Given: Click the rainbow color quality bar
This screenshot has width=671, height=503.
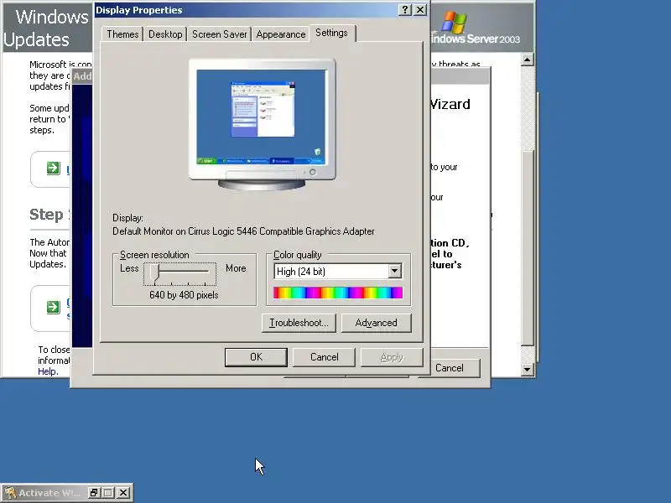Looking at the screenshot, I should point(338,293).
